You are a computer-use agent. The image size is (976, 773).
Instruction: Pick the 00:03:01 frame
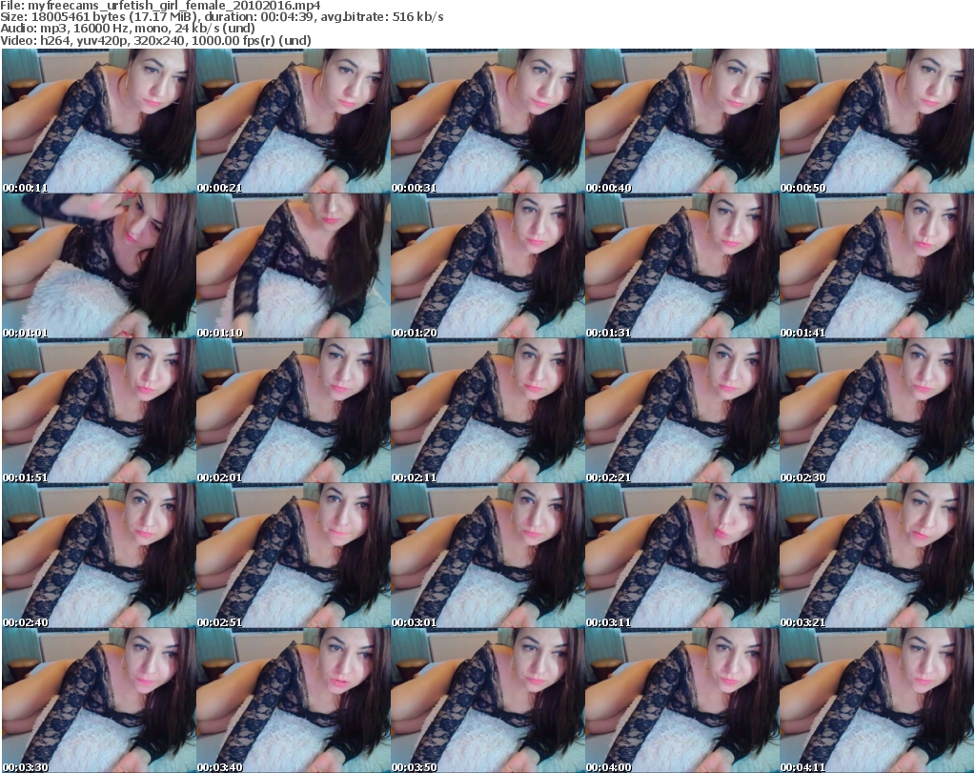pos(487,556)
